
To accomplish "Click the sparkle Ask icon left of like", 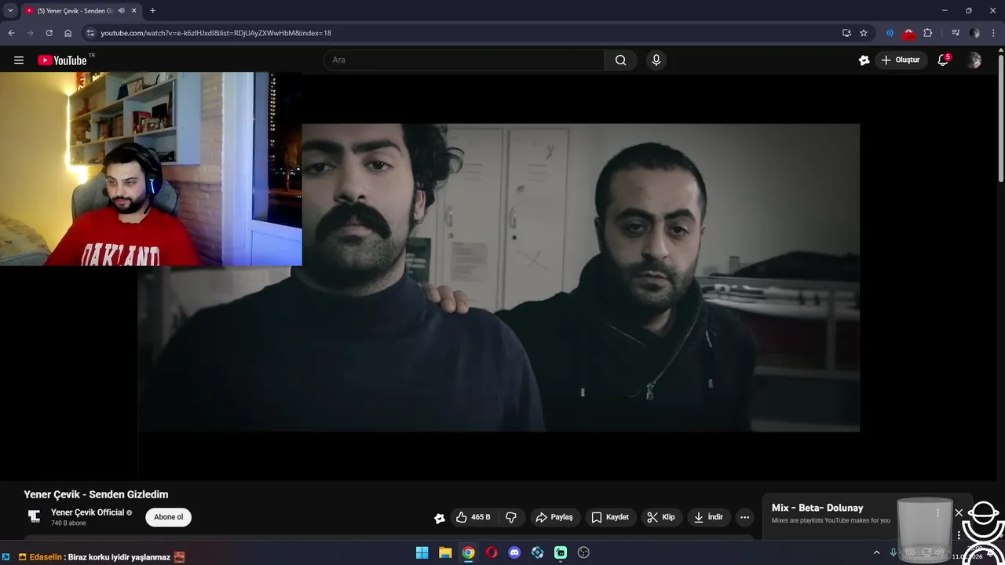I will (x=440, y=518).
